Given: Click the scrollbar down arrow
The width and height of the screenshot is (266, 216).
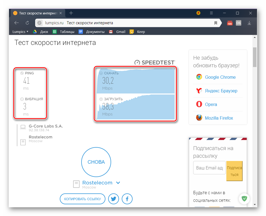Looking at the screenshot, I should point(255,205).
